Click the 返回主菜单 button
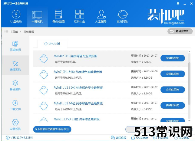This screenshot has height=141, width=195. pos(180,31)
